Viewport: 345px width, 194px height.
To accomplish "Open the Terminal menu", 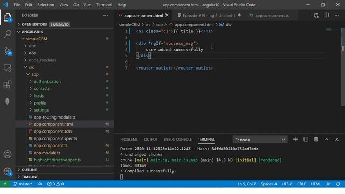I will click(x=104, y=5).
